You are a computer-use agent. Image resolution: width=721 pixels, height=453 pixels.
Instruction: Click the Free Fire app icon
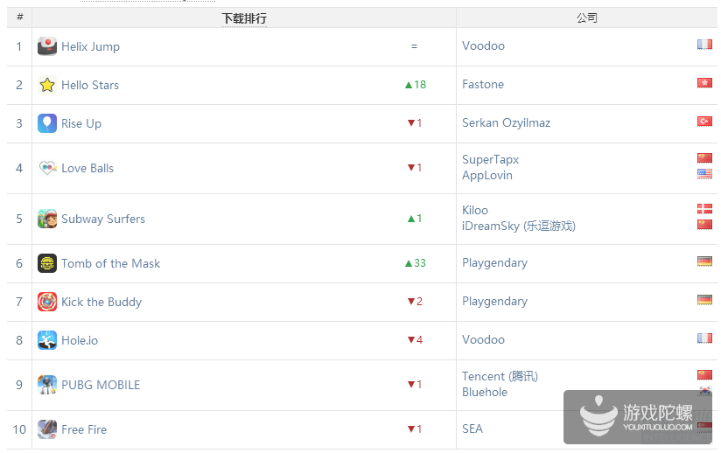click(x=47, y=429)
